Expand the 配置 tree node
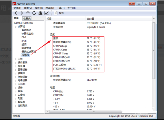The image size is (164, 120). pos(16,99)
